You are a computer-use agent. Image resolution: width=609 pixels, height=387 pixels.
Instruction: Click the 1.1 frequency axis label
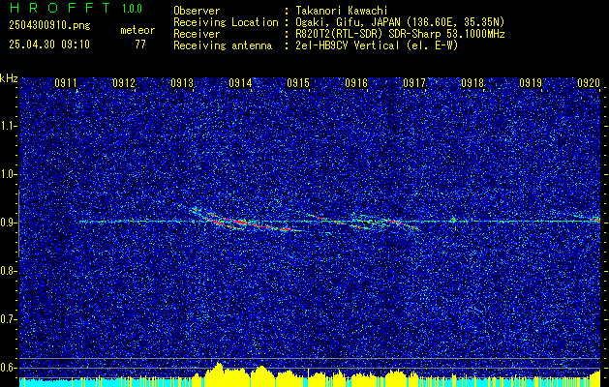pos(8,126)
